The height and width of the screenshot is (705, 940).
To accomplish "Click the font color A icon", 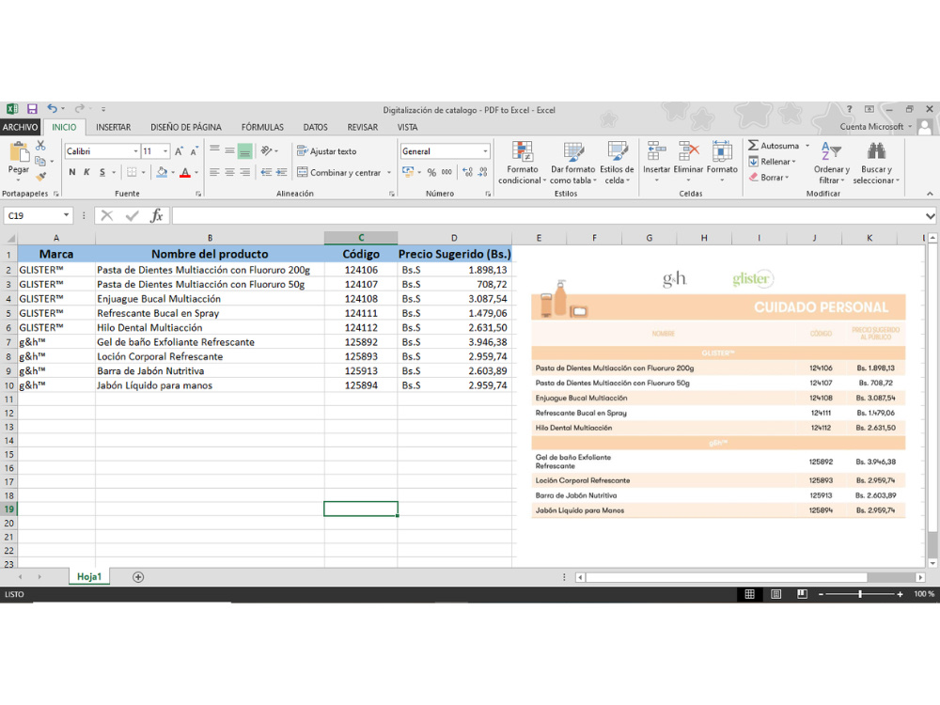I will tap(185, 173).
